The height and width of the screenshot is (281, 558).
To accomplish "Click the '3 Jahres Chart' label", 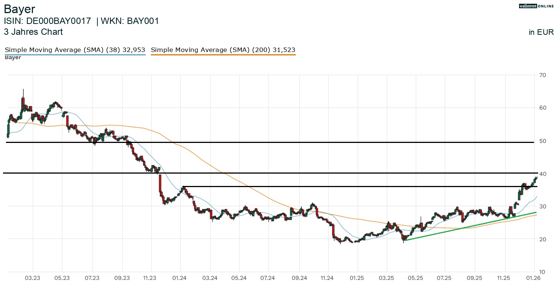I will point(33,32).
